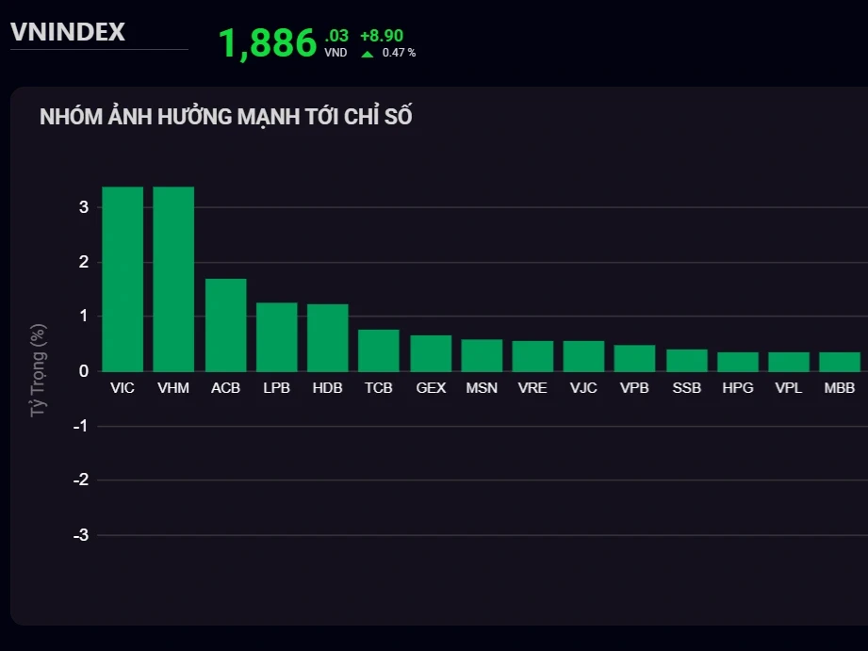Select the MBB bar

click(x=840, y=362)
